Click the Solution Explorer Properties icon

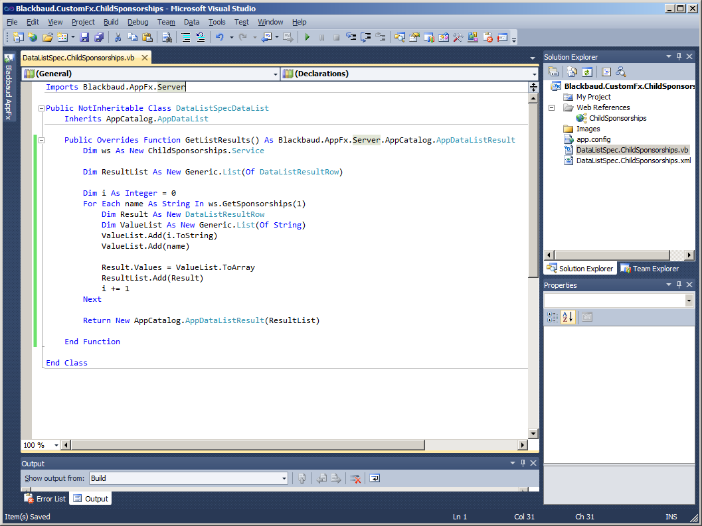(553, 72)
